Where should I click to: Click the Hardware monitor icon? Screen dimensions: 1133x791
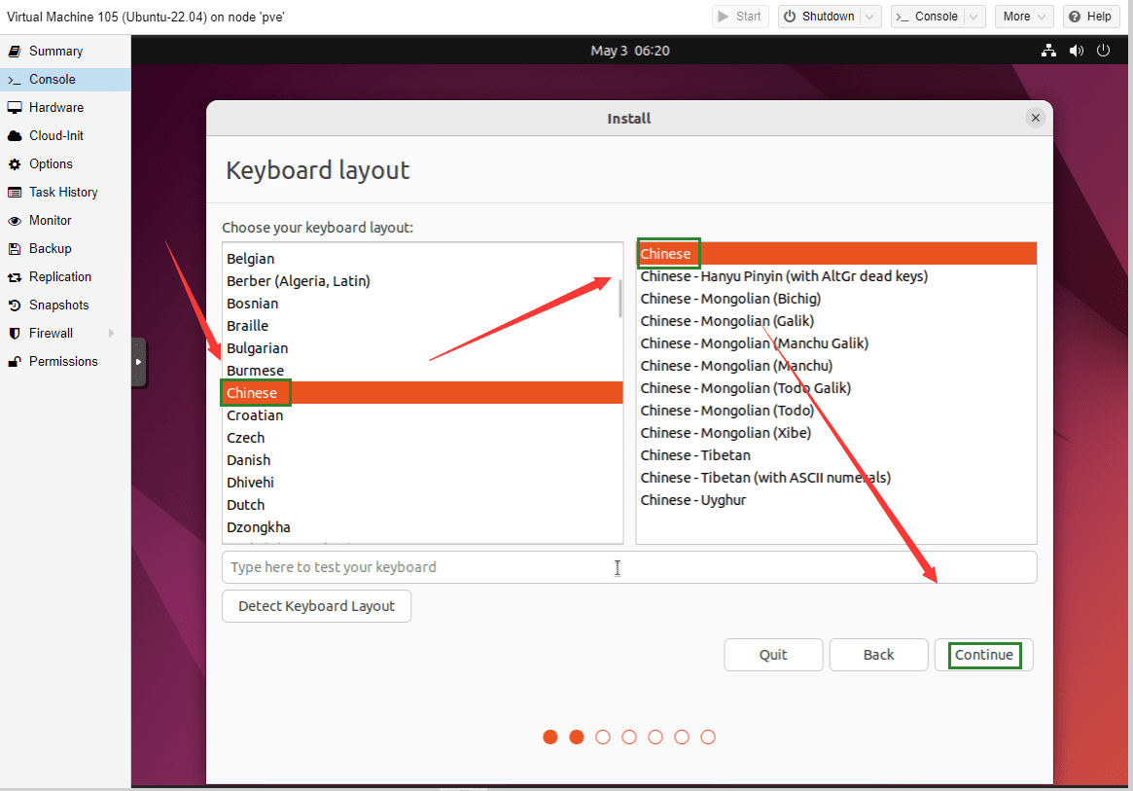click(15, 108)
